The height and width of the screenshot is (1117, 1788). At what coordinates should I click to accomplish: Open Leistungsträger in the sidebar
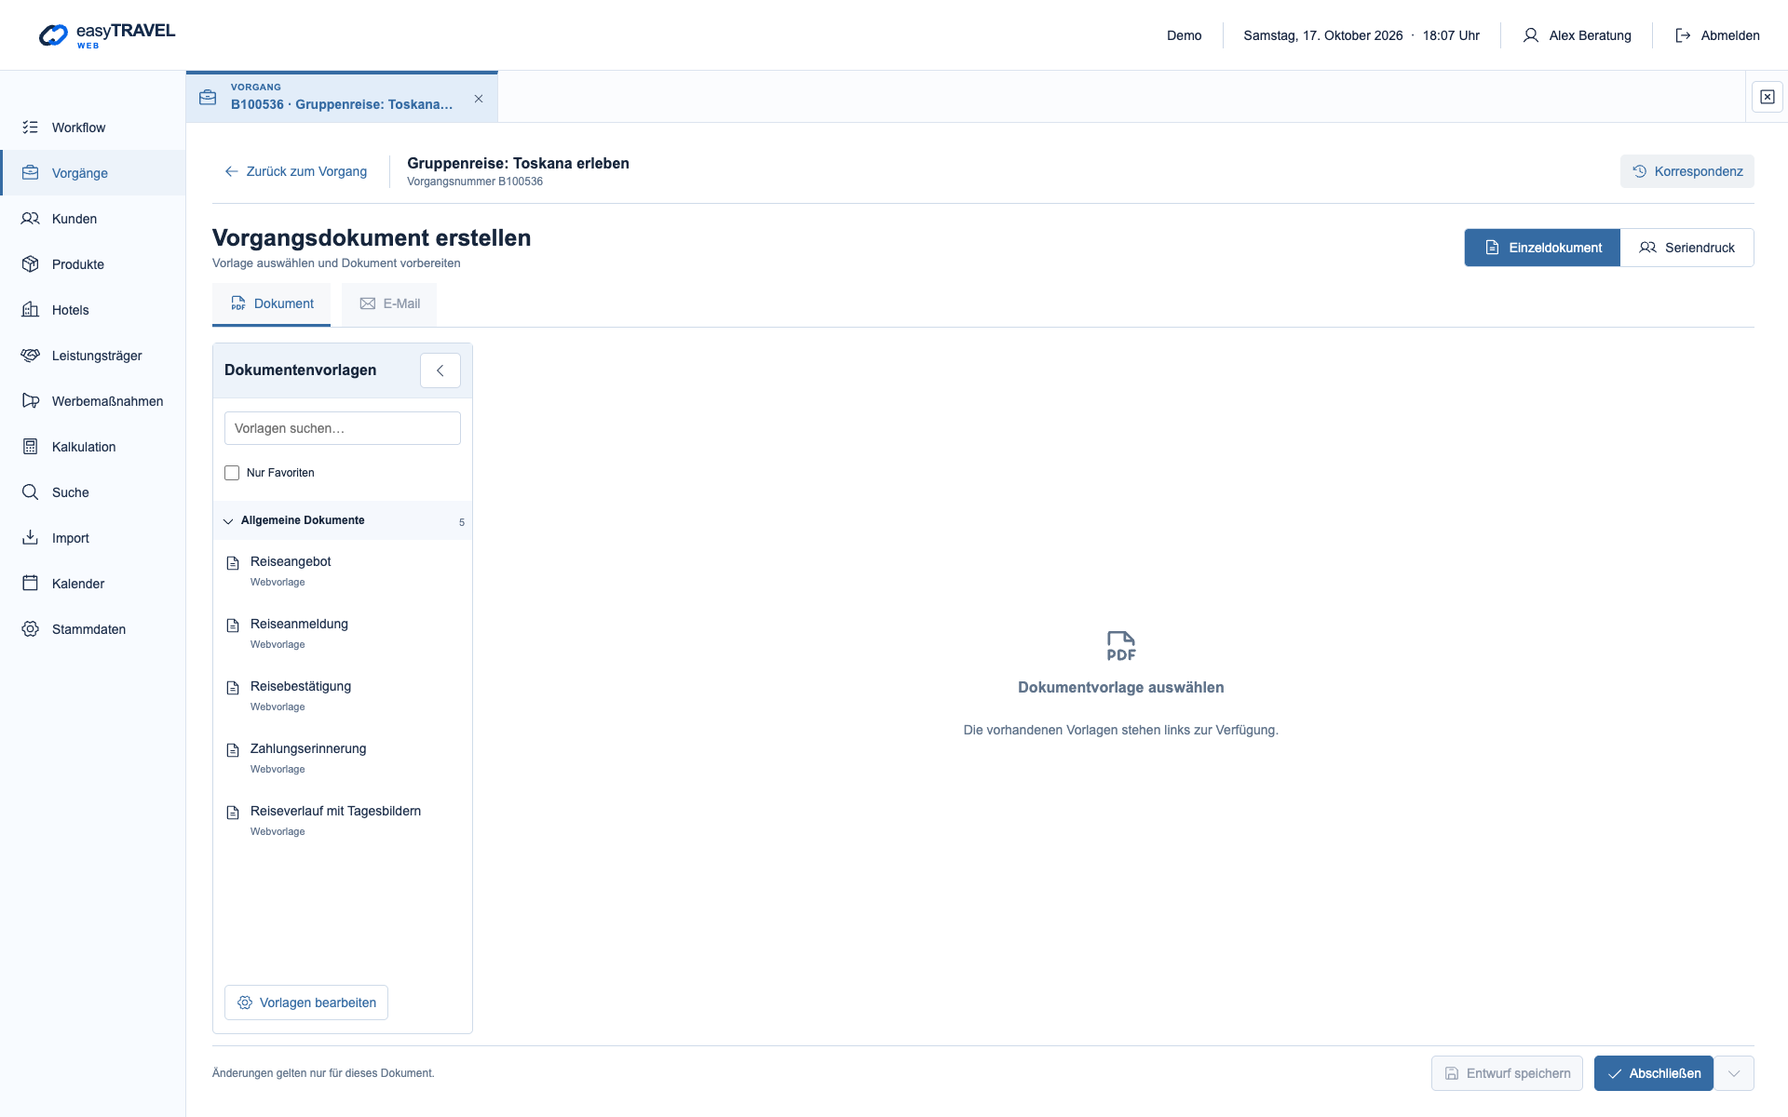(x=92, y=356)
